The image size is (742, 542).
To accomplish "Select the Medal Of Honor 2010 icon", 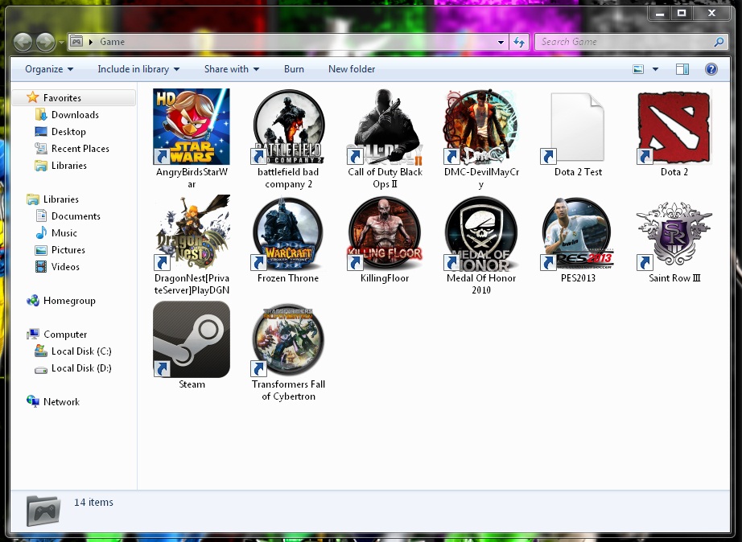I will point(481,232).
